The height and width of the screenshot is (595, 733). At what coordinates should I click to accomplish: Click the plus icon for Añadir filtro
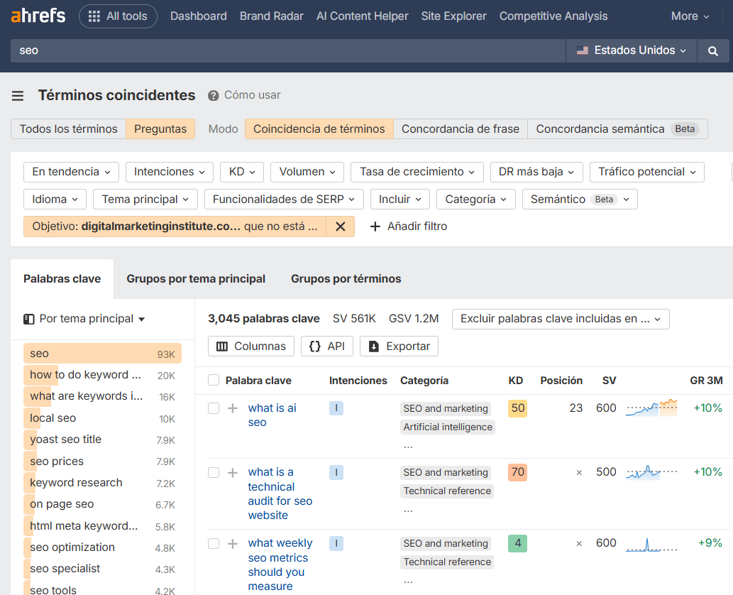375,226
